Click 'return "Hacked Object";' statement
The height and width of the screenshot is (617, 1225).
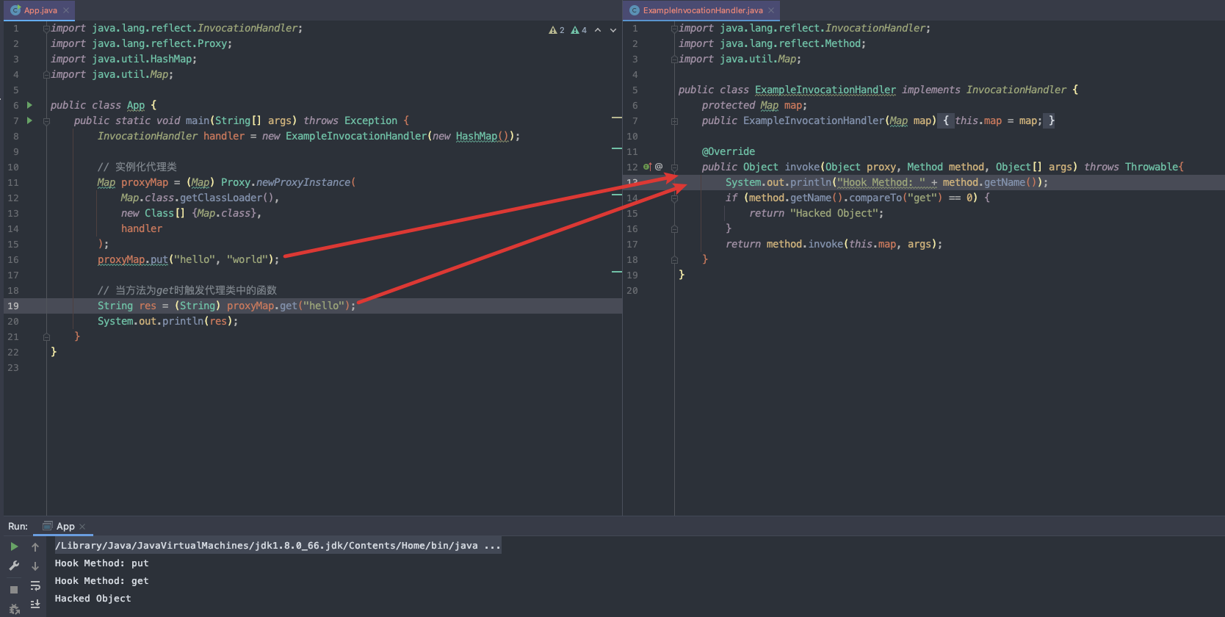816,213
